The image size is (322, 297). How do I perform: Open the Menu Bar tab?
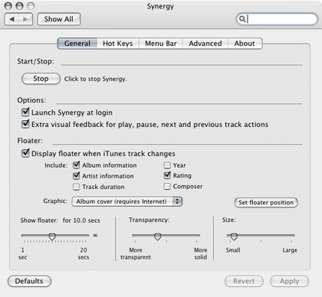tap(161, 44)
